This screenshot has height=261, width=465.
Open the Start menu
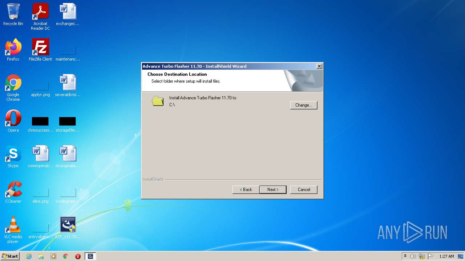[x=10, y=256]
